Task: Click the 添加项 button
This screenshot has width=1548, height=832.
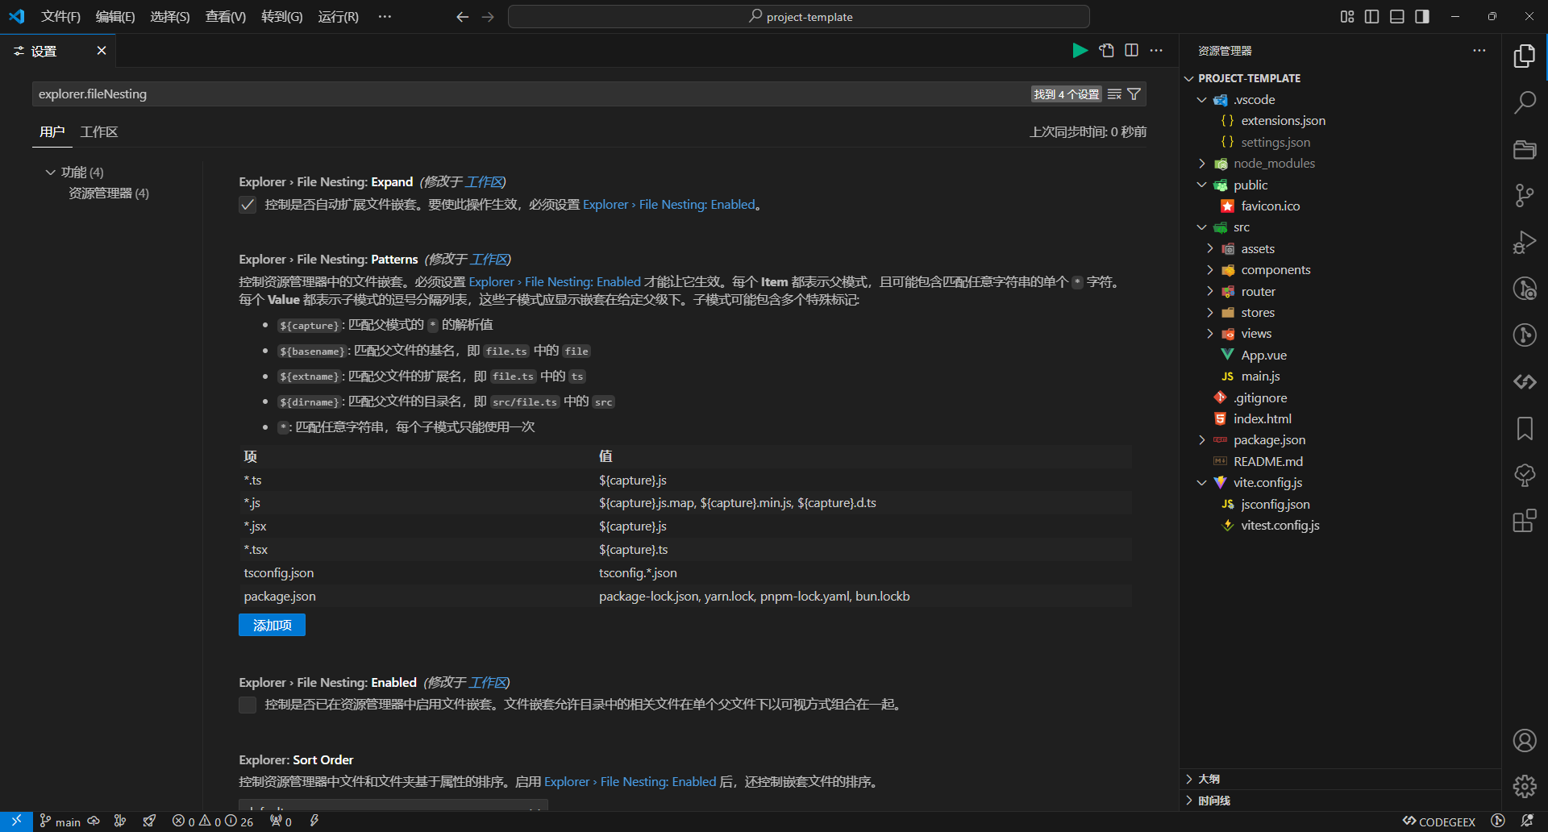Action: [x=272, y=626]
